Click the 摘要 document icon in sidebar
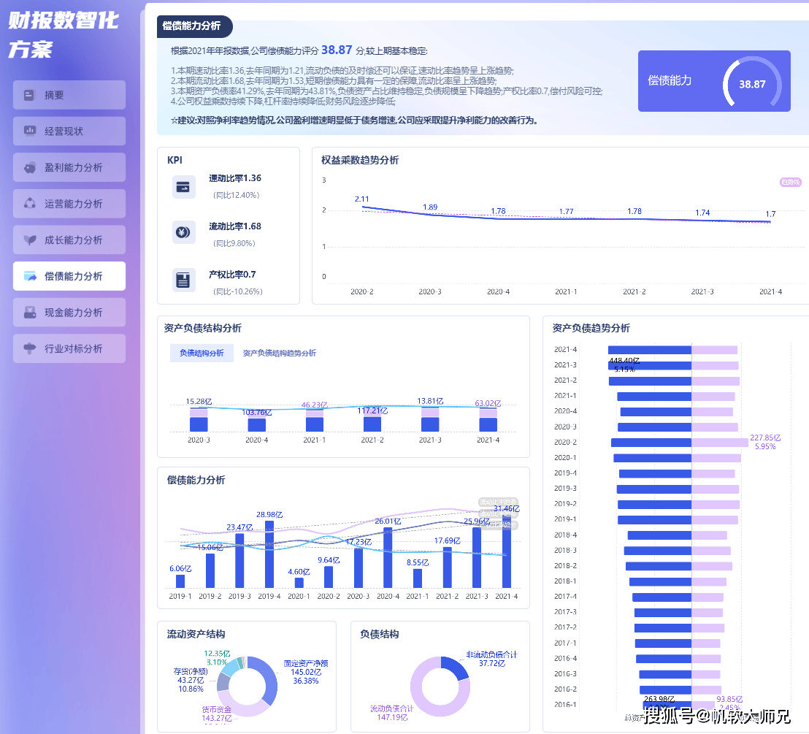809x734 pixels. click(x=30, y=95)
